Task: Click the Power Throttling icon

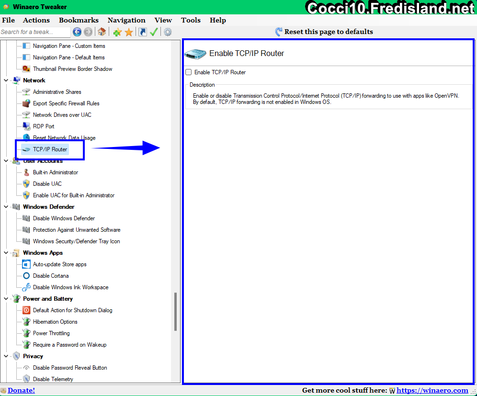Action: [26, 333]
